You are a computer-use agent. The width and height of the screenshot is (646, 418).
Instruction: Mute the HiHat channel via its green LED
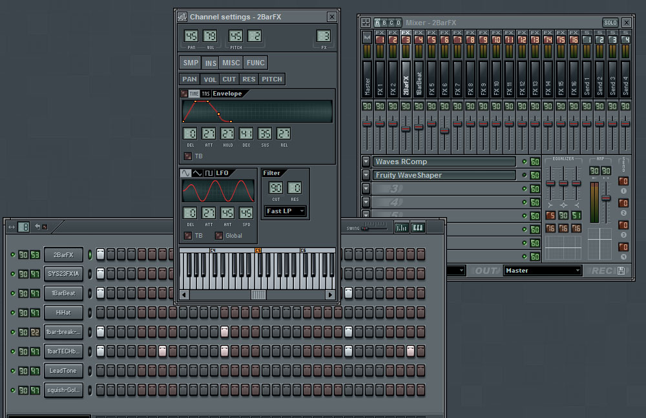click(13, 313)
